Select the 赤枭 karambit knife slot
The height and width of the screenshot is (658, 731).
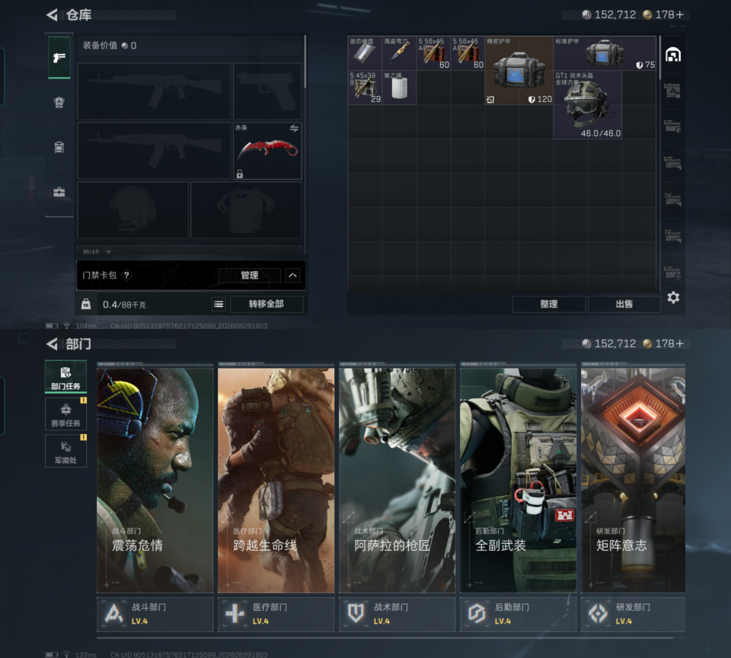coord(267,151)
